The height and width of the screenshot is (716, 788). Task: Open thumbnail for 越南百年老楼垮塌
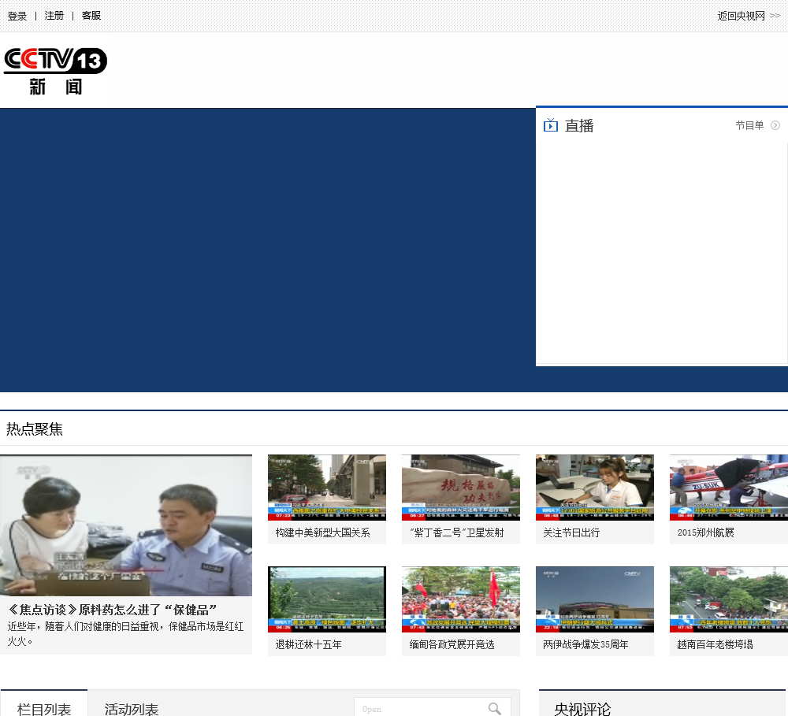(729, 599)
